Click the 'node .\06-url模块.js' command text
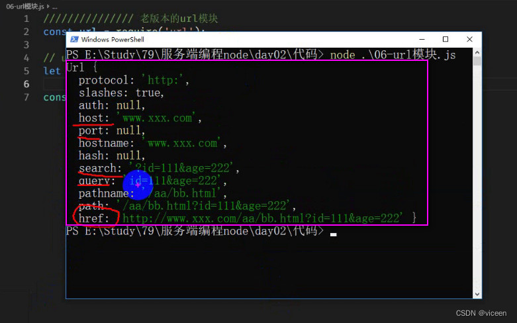This screenshot has width=517, height=323. [393, 54]
